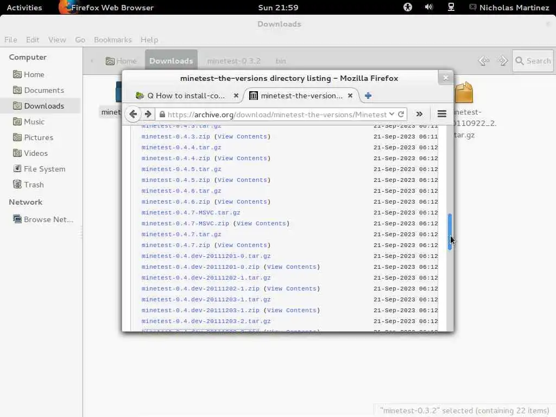Download minetest-0.4.6.tar.gz
Image resolution: width=556 pixels, height=417 pixels.
[x=181, y=191]
